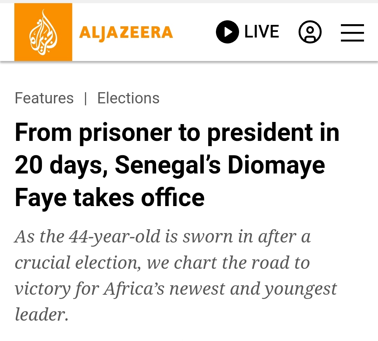Start the live stream play icon
The height and width of the screenshot is (341, 378).
[227, 32]
